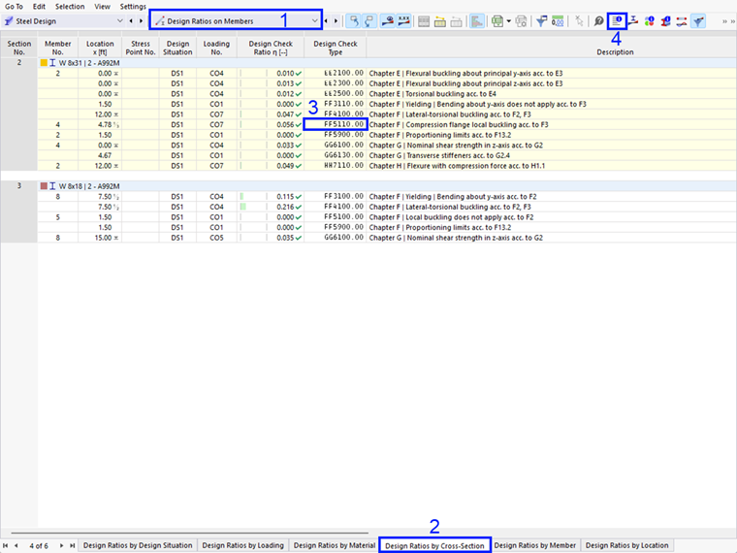Click the print preview settings icon

click(x=521, y=21)
